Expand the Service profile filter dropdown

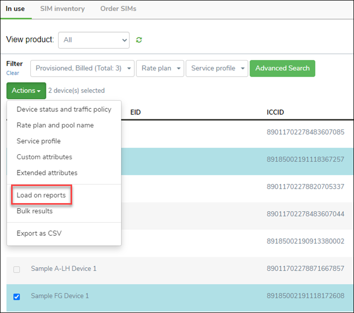(x=217, y=69)
